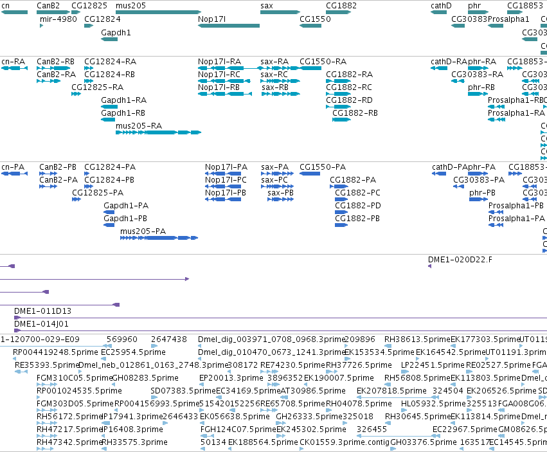547x452 pixels.
Task: Select the cn gene feature bar
Action: [14, 12]
